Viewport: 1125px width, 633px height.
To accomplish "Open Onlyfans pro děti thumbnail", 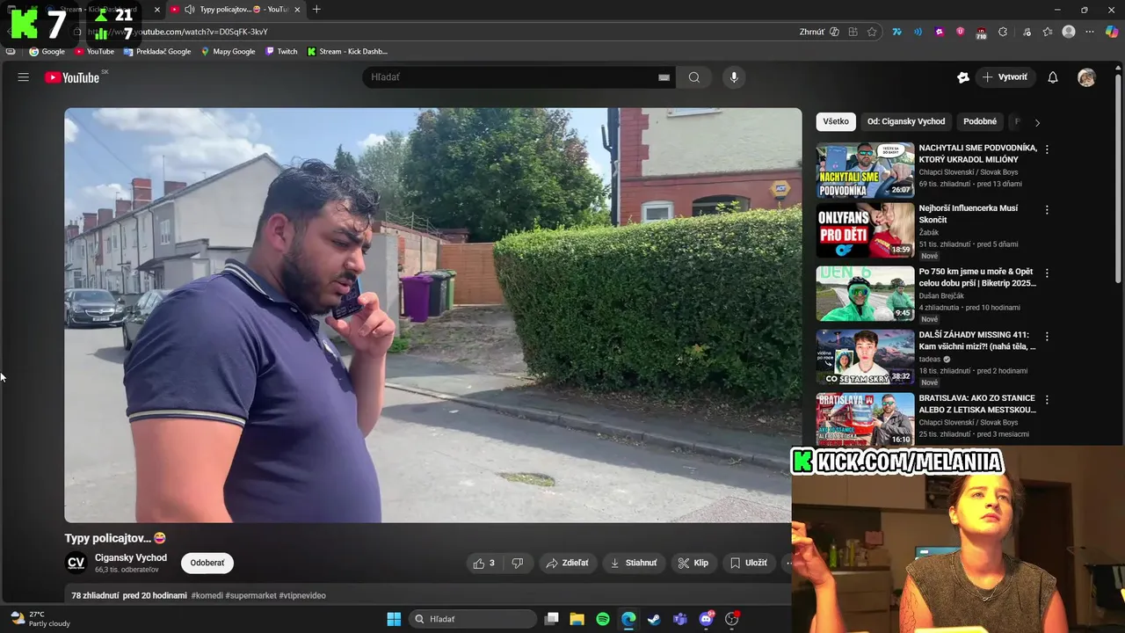I will [x=865, y=231].
